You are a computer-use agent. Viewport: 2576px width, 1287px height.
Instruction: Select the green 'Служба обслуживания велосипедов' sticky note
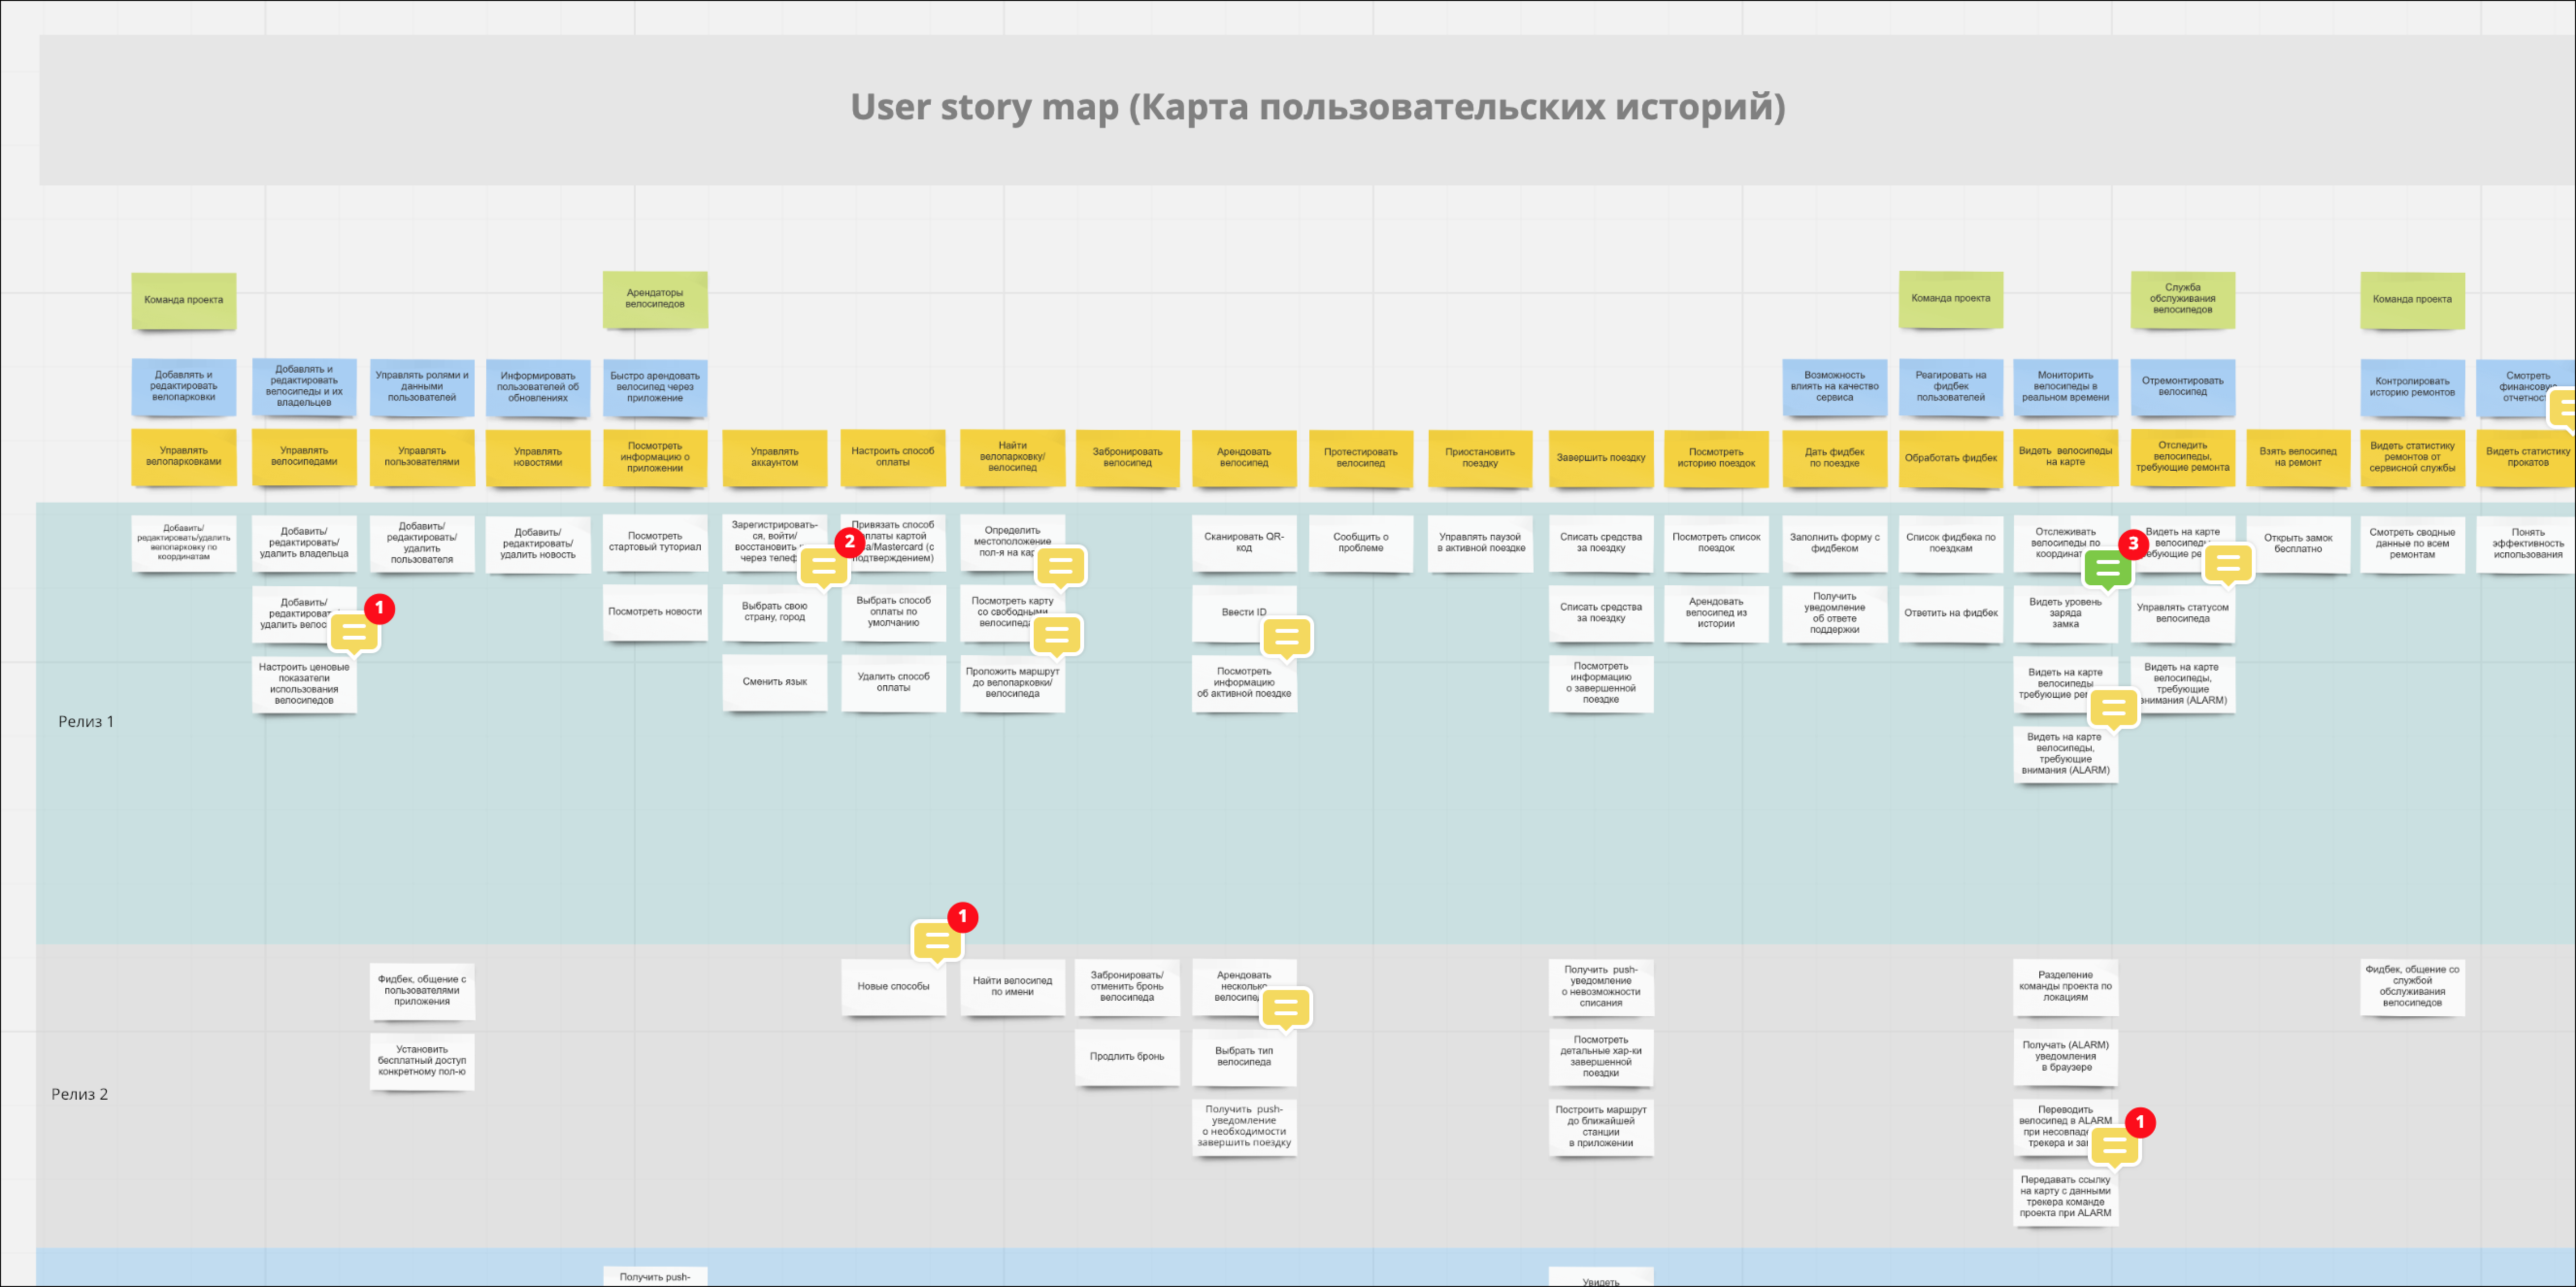click(x=2182, y=299)
